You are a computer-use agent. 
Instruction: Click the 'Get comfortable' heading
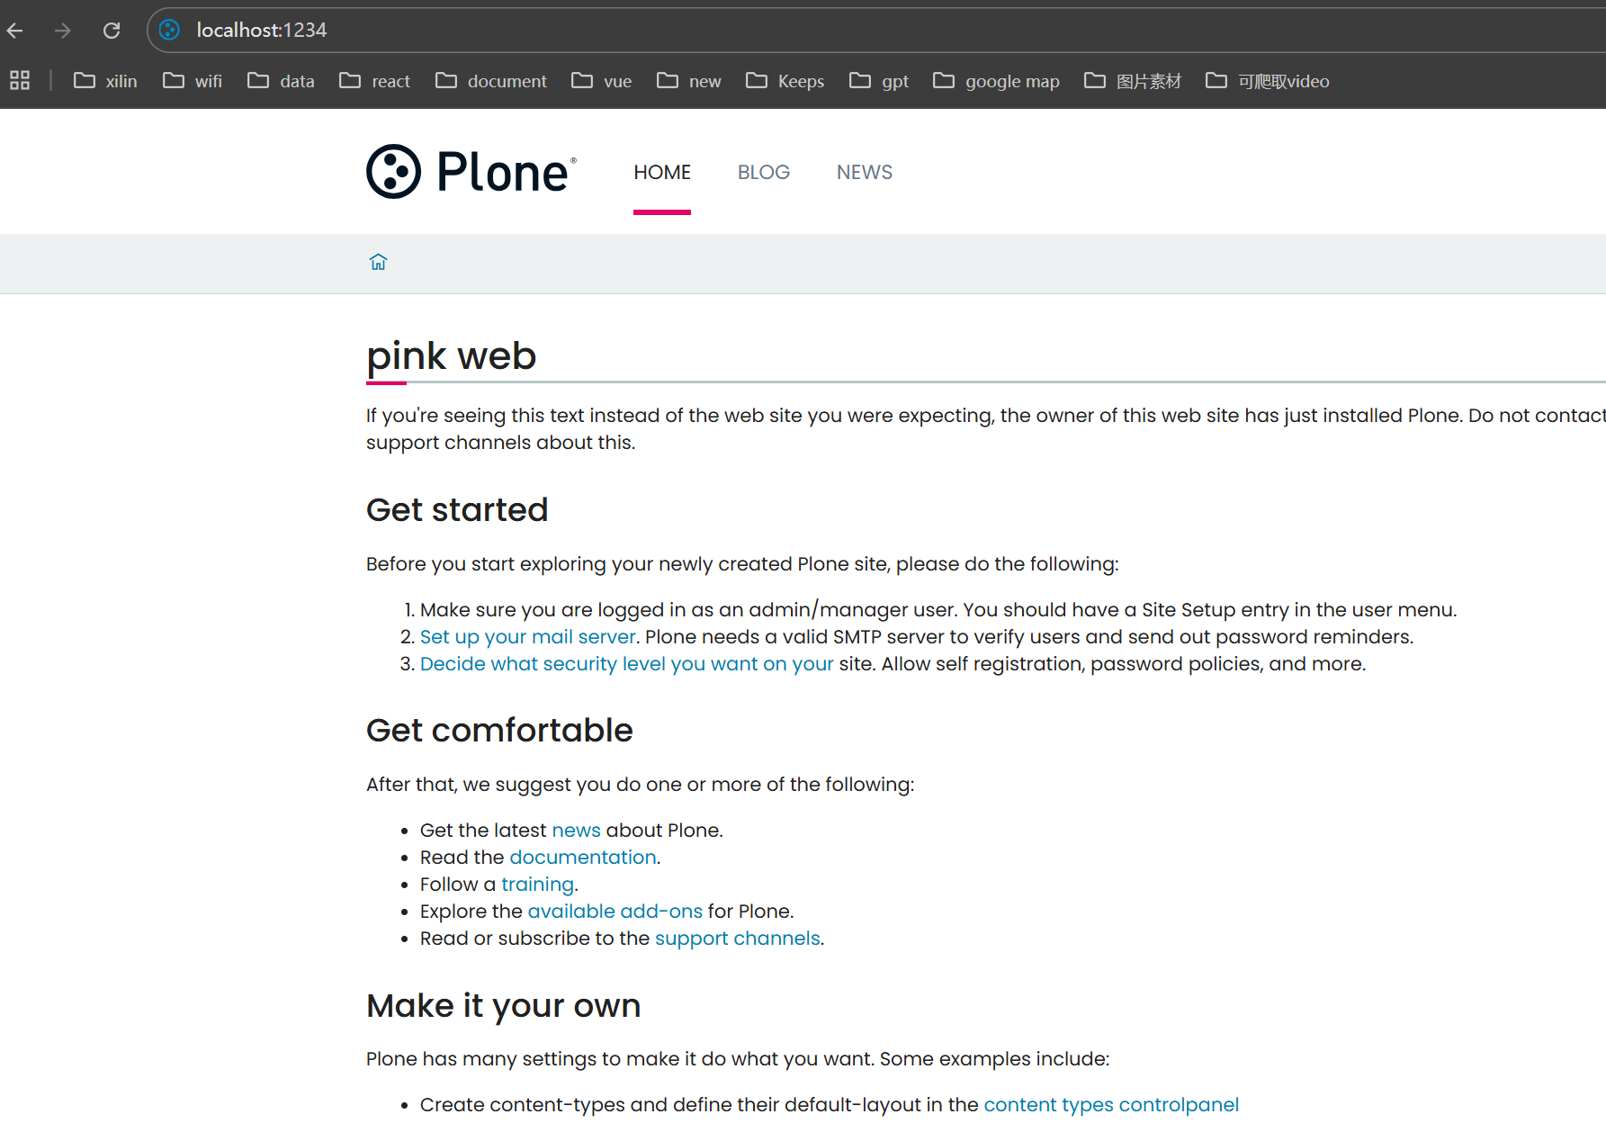499,731
